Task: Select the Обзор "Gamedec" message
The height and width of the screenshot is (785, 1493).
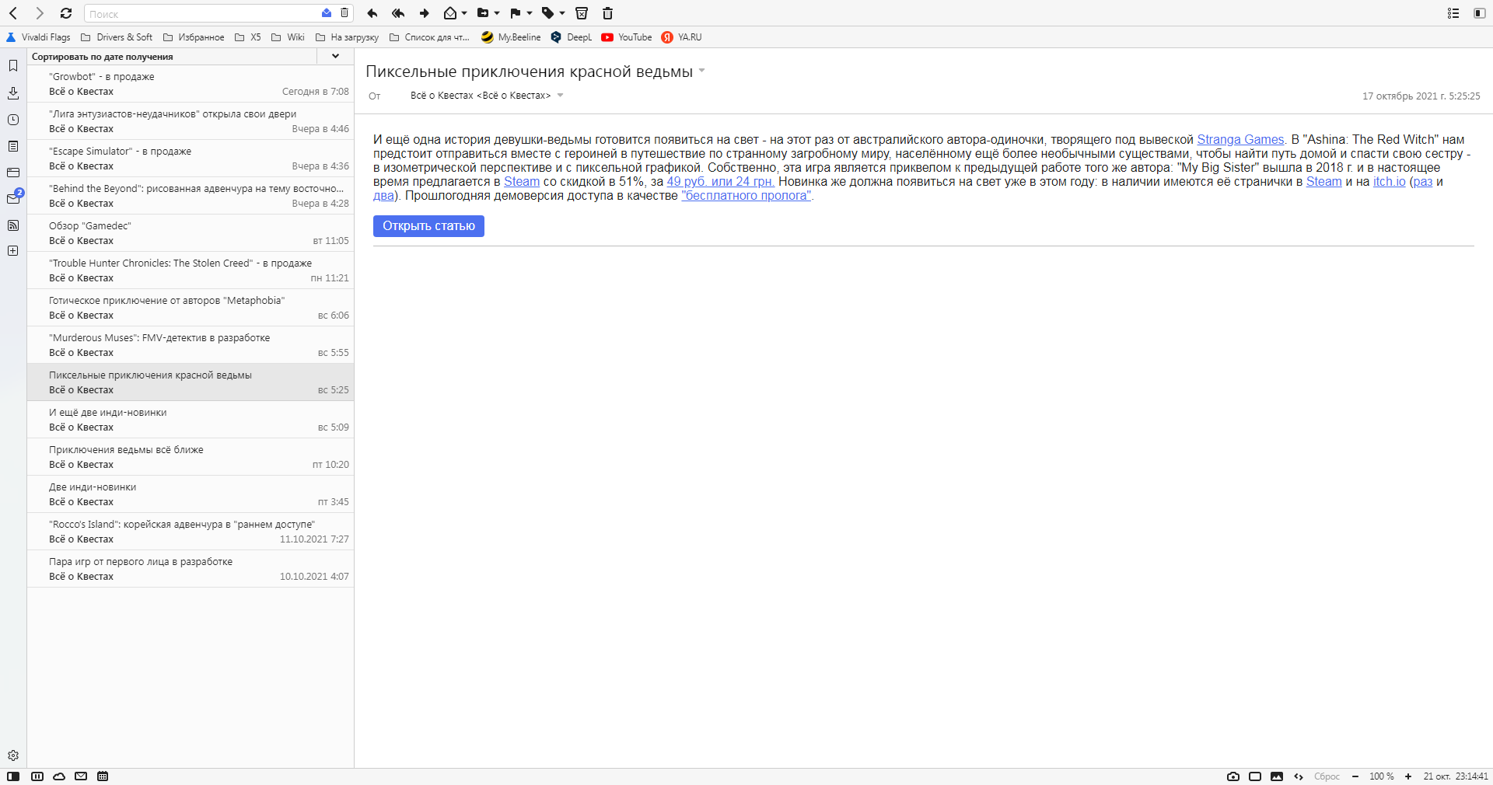Action: pos(191,233)
